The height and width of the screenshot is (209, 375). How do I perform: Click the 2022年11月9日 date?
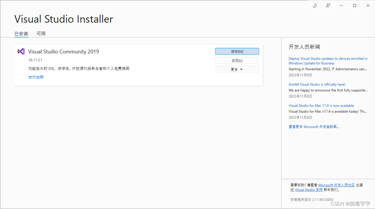pos(300,75)
